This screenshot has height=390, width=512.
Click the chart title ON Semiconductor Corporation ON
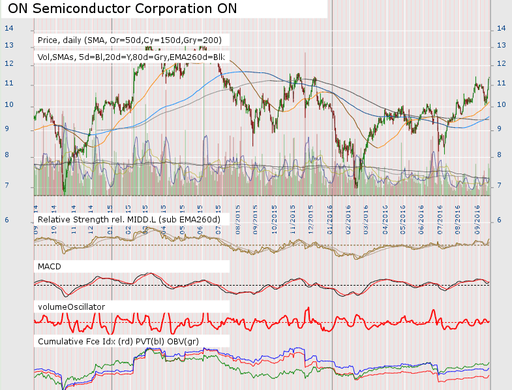click(122, 8)
